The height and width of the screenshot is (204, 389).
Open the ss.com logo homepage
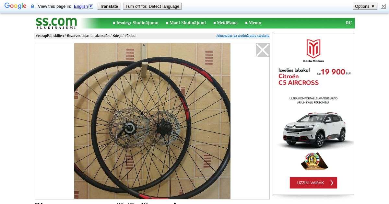click(56, 23)
